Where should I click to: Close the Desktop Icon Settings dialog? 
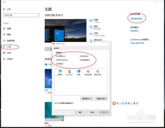click(x=109, y=44)
